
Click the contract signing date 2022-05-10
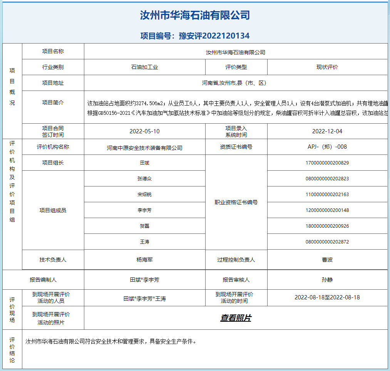pos(144,131)
